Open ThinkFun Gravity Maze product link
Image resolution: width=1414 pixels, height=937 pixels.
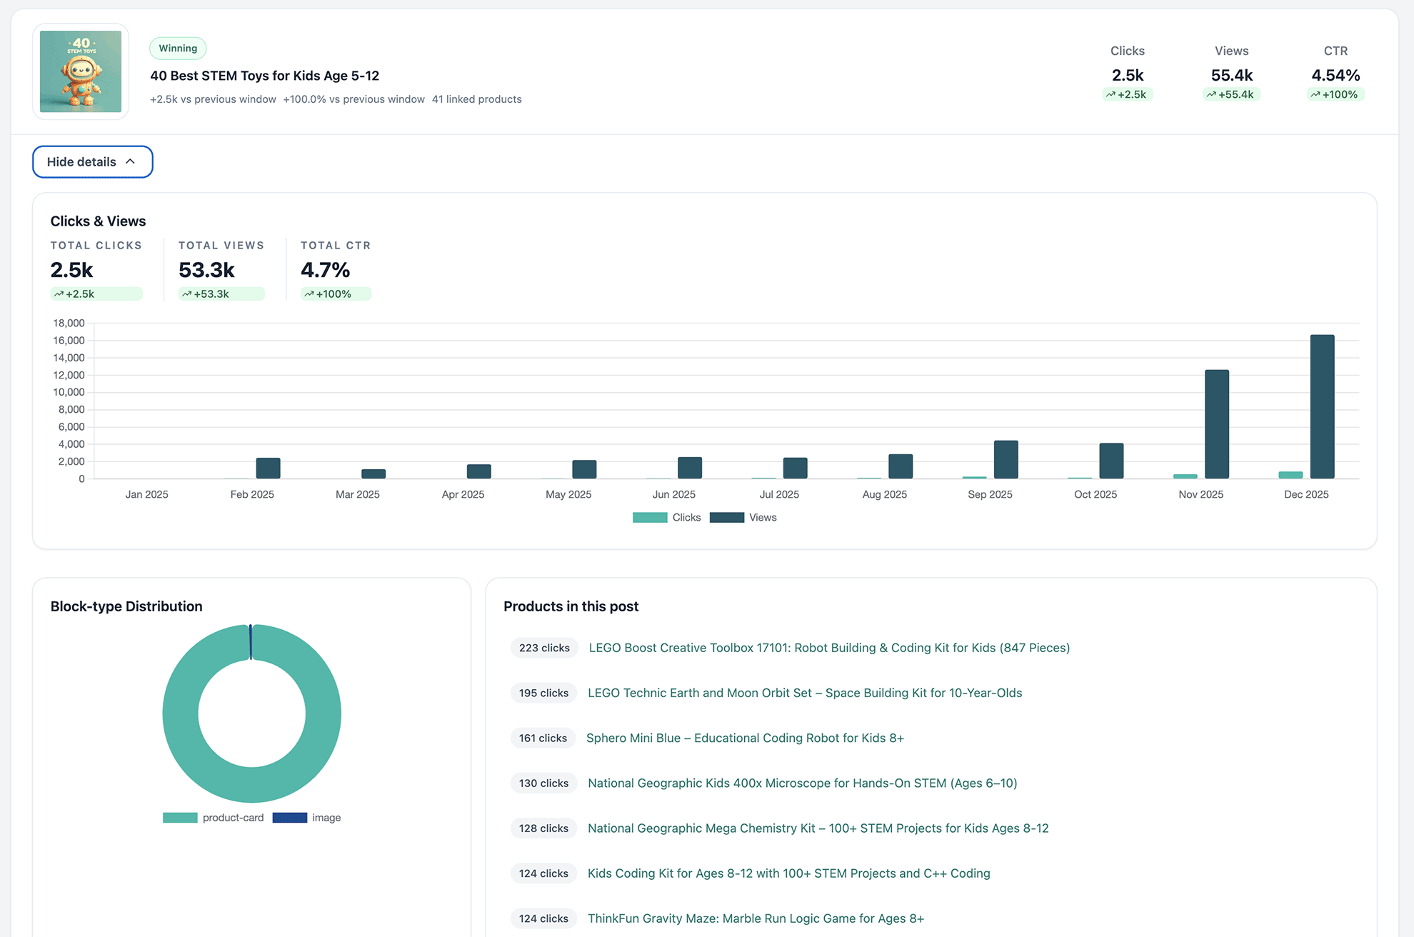click(756, 918)
